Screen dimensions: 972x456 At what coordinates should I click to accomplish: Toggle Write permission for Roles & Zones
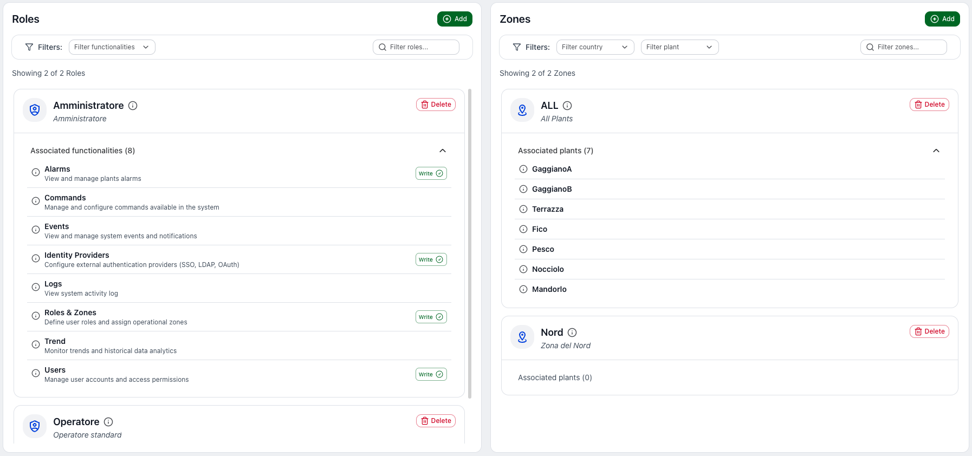click(431, 317)
